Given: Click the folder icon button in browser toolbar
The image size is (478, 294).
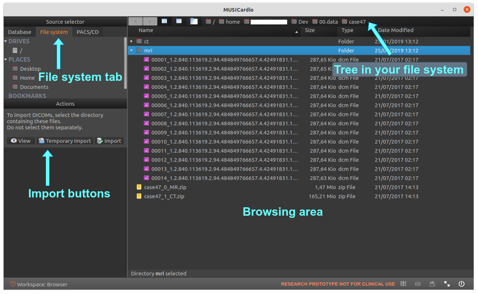Looking at the screenshot, I should pyautogui.click(x=194, y=21).
